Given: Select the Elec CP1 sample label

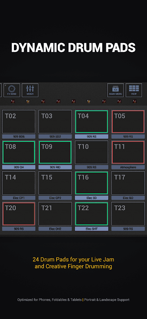Looking at the screenshot, I should point(19,198).
